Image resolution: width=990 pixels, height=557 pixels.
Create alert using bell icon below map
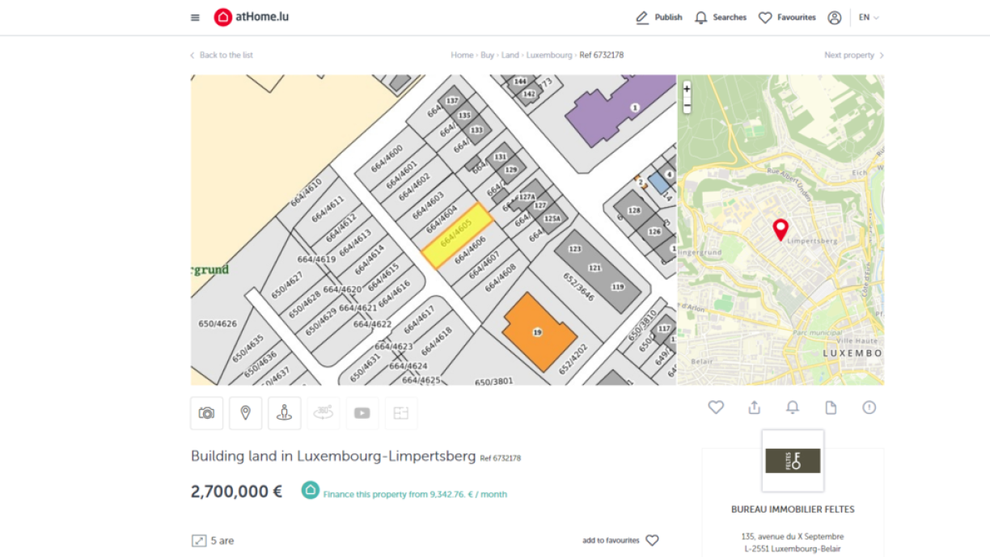pyautogui.click(x=793, y=407)
